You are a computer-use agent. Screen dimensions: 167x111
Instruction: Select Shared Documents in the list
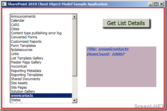[41, 79]
